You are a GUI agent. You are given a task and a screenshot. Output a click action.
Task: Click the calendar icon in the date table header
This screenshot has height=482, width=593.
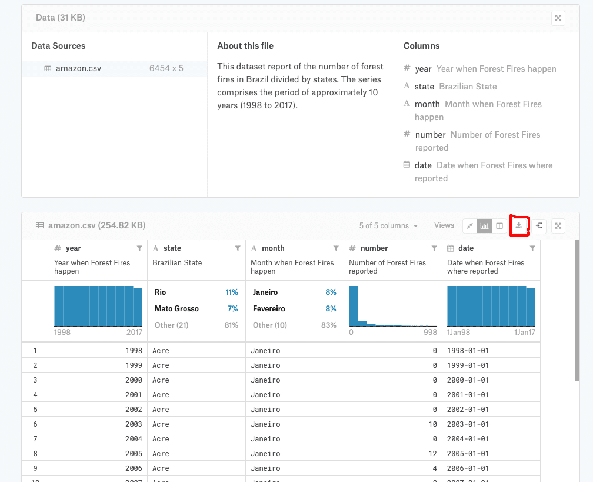tap(451, 248)
